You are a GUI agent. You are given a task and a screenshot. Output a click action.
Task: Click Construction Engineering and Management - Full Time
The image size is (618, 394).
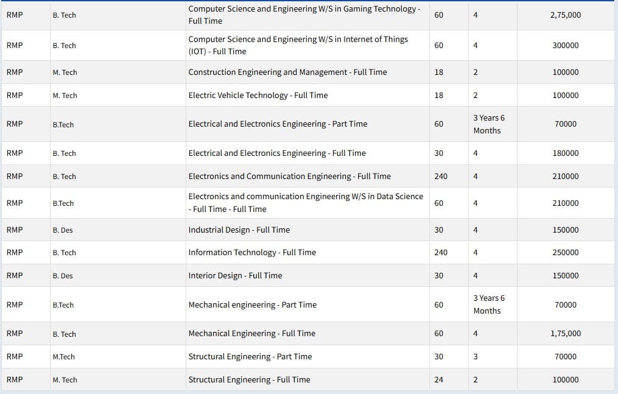[287, 72]
